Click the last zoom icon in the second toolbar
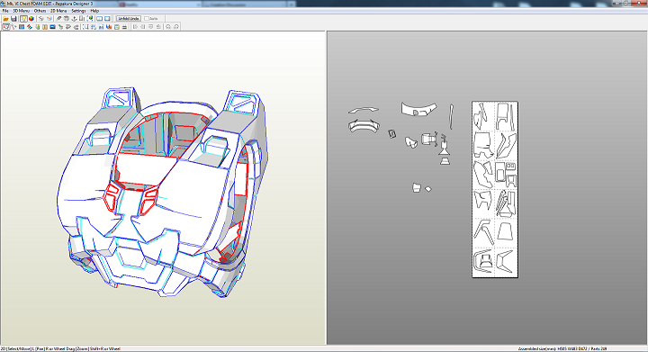This screenshot has height=352, width=648. click(x=176, y=27)
